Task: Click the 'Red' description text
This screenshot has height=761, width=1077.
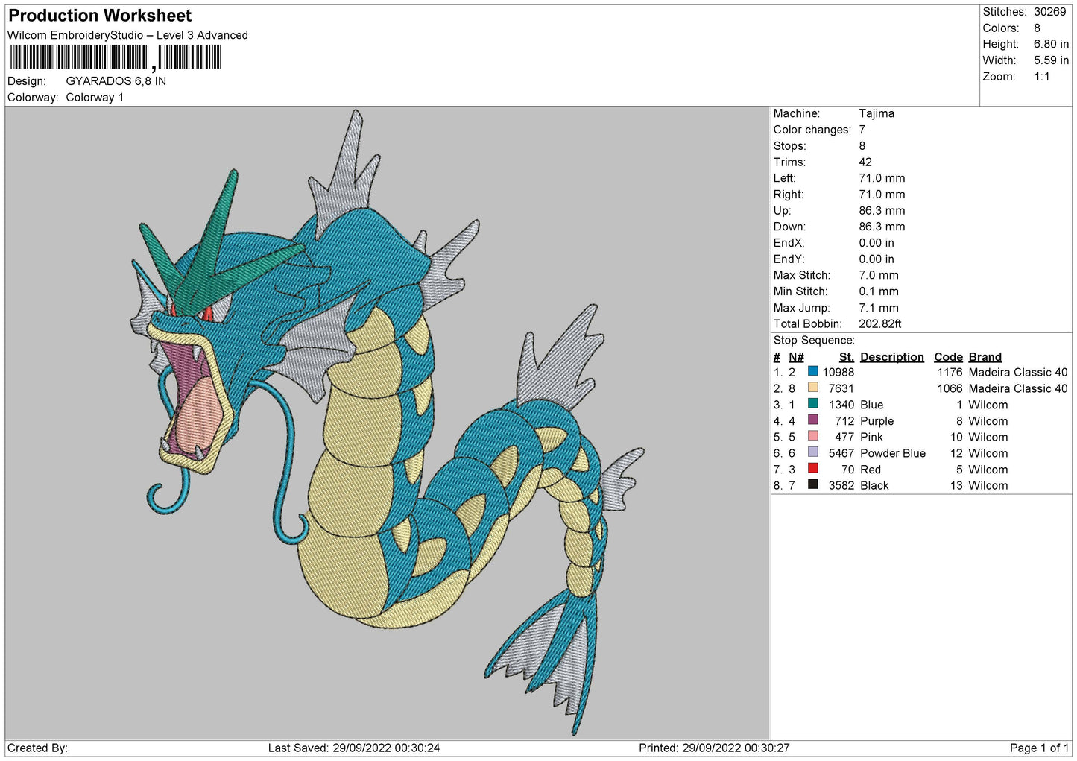Action: [871, 470]
